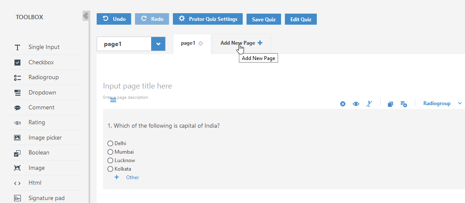Click the drag handle hamburger icon
Viewport: 465px width, 203px height.
[113, 100]
